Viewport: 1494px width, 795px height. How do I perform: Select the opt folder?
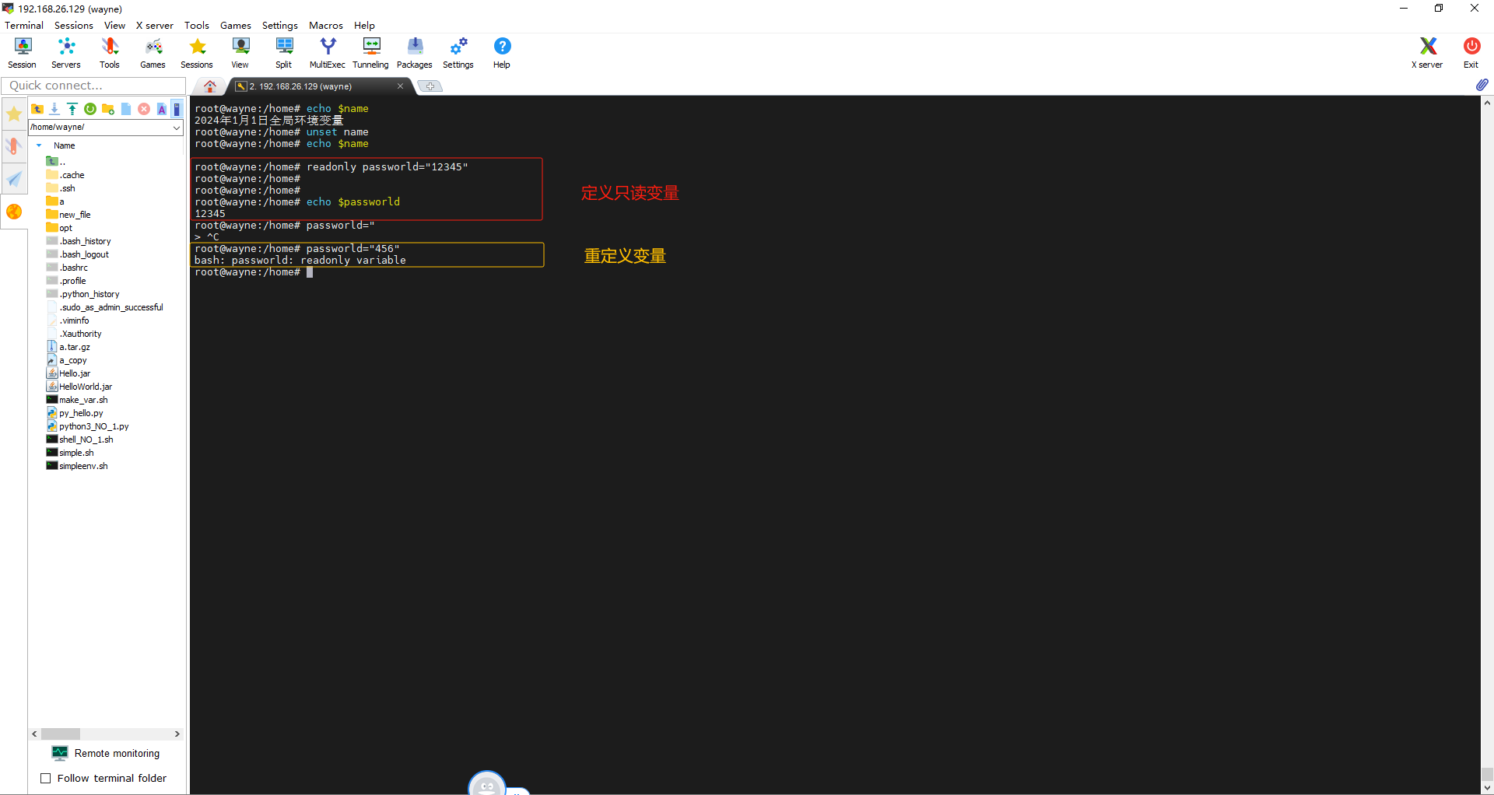click(59, 228)
